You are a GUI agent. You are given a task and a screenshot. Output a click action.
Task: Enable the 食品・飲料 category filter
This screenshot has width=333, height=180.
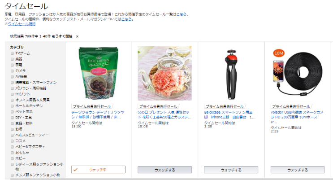(12, 123)
